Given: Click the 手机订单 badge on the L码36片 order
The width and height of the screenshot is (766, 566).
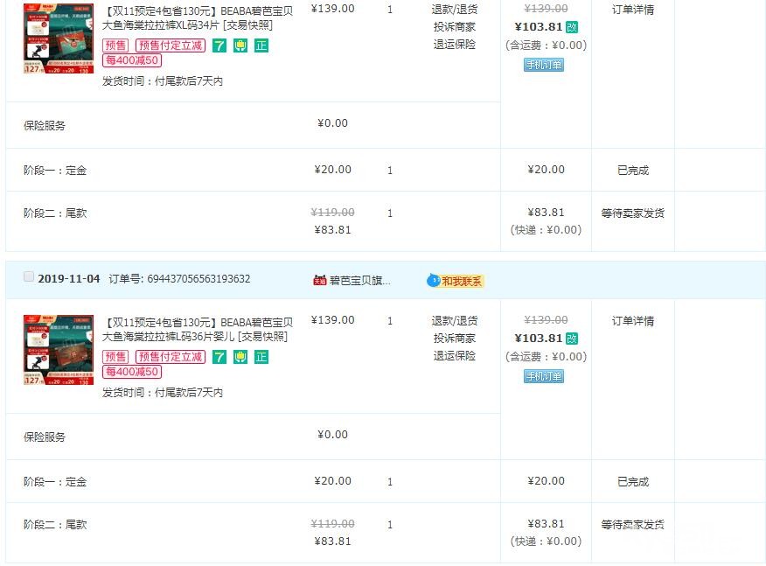Looking at the screenshot, I should coord(544,376).
